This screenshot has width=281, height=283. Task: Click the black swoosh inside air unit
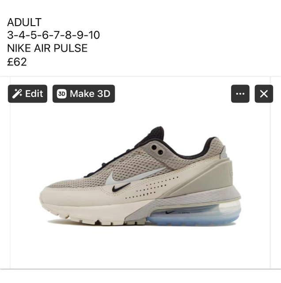tap(170, 212)
